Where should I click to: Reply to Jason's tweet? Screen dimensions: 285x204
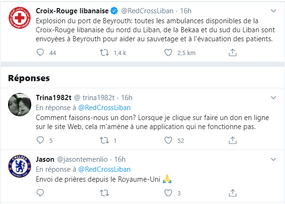[40, 193]
